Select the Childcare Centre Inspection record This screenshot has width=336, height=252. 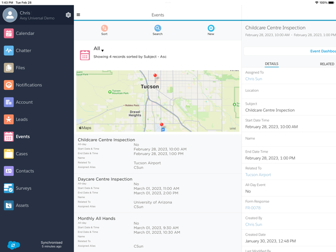(x=158, y=154)
